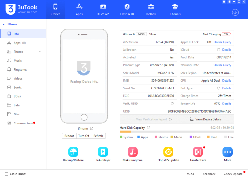Click the Apps blue legend swatch
This screenshot has height=178, width=248.
pos(139,137)
